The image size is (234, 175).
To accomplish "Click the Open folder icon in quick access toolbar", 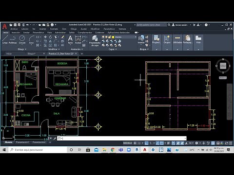I will click(11, 25).
